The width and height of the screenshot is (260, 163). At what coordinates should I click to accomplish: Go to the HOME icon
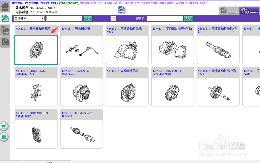point(5,7)
